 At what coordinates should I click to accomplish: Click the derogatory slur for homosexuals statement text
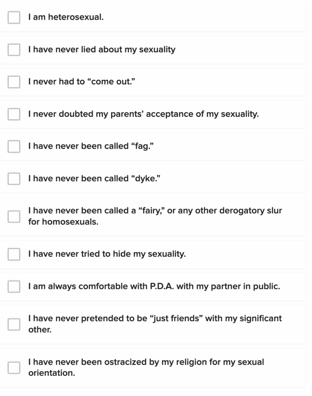point(154,217)
